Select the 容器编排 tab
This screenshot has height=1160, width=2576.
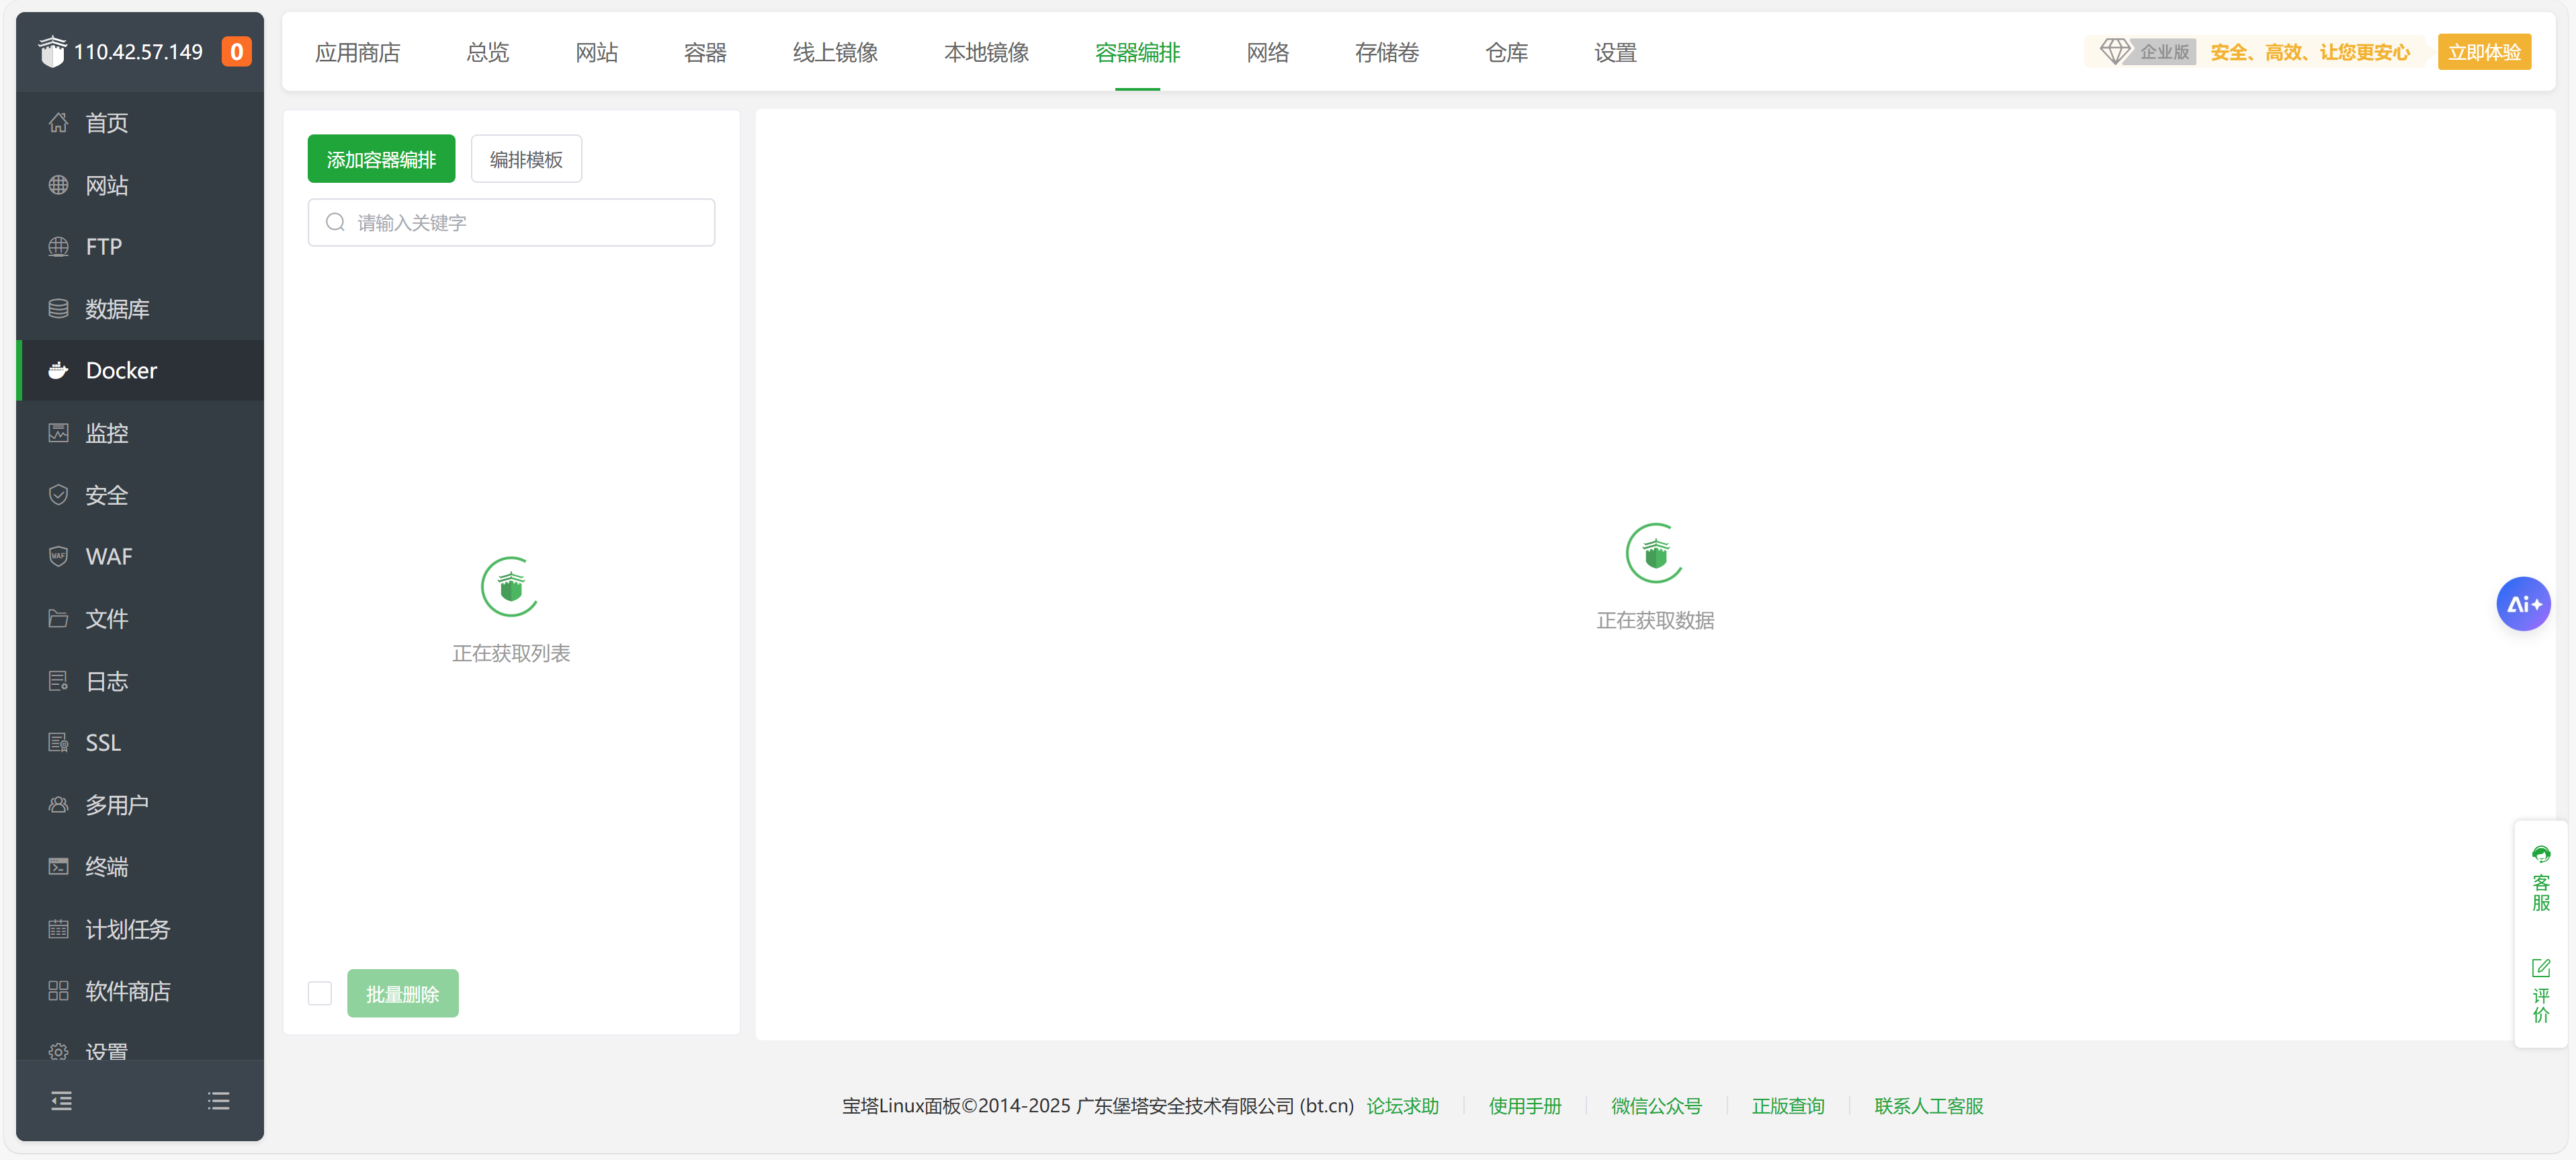1137,52
